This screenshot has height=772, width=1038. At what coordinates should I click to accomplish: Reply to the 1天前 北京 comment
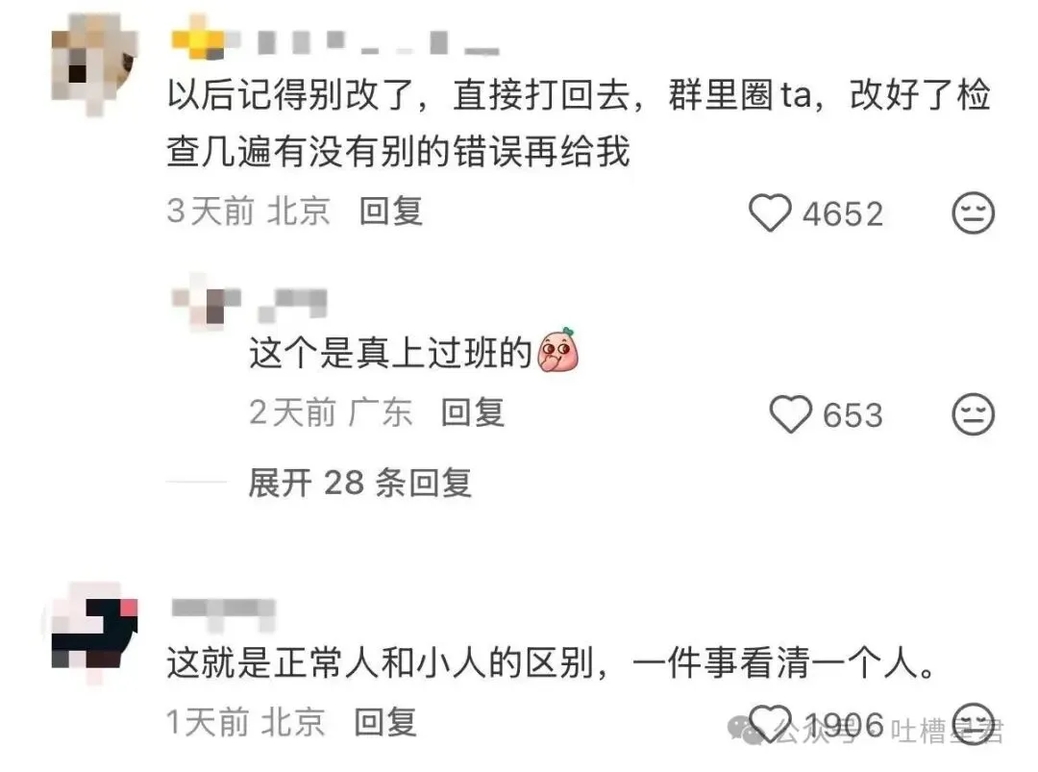385,722
